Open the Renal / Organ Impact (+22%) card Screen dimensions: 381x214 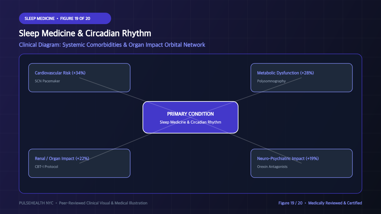coord(79,163)
